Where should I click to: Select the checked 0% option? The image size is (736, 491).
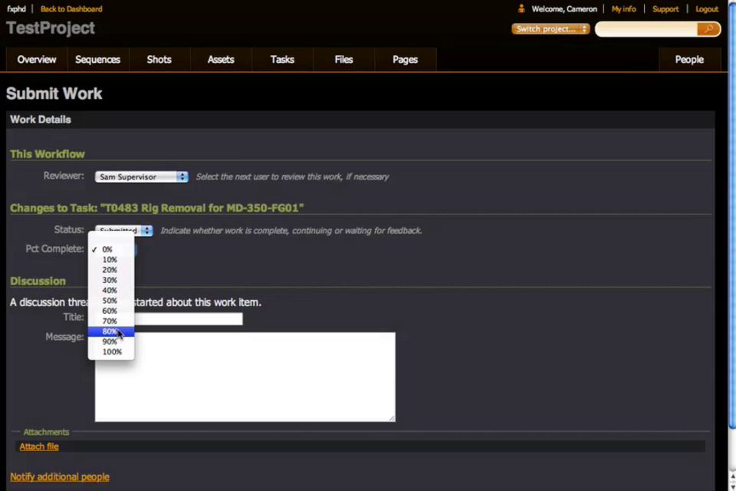tap(107, 249)
